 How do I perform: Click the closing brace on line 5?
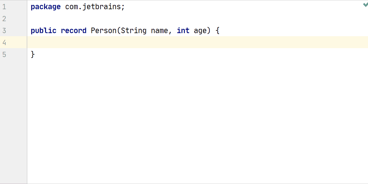pyautogui.click(x=32, y=54)
